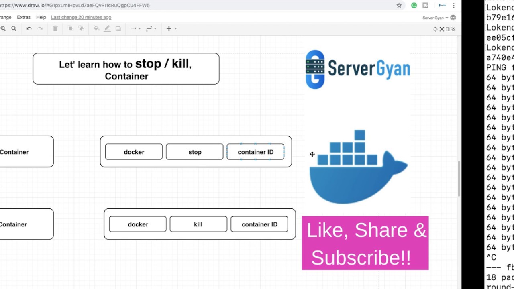Select the lower Container box at left edge
The width and height of the screenshot is (514, 289).
pos(27,224)
